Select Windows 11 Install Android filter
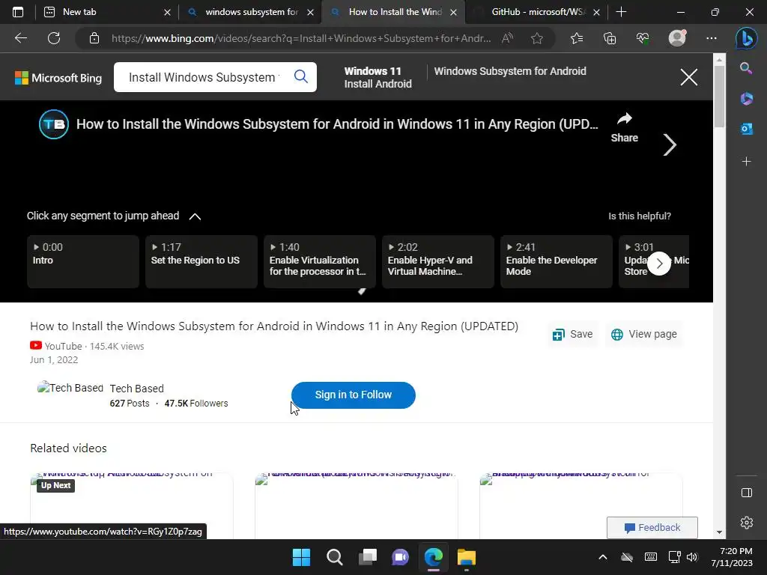 (x=378, y=77)
